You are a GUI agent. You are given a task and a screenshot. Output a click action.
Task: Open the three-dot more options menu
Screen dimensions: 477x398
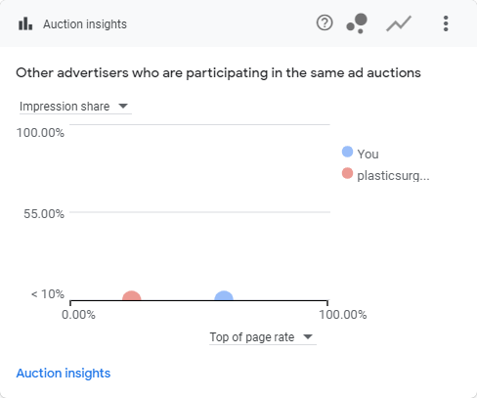(x=446, y=23)
